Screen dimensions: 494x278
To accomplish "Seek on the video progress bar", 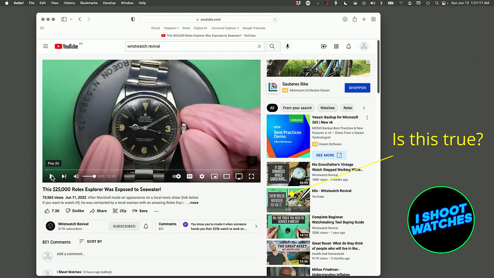I will click(x=151, y=170).
